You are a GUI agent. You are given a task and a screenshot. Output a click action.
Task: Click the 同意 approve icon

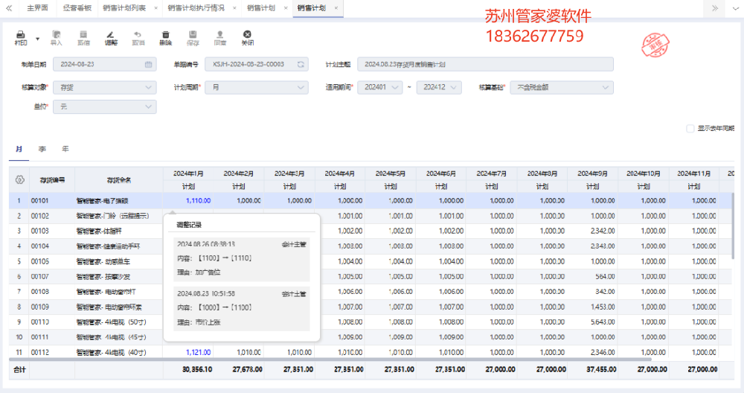pos(219,35)
